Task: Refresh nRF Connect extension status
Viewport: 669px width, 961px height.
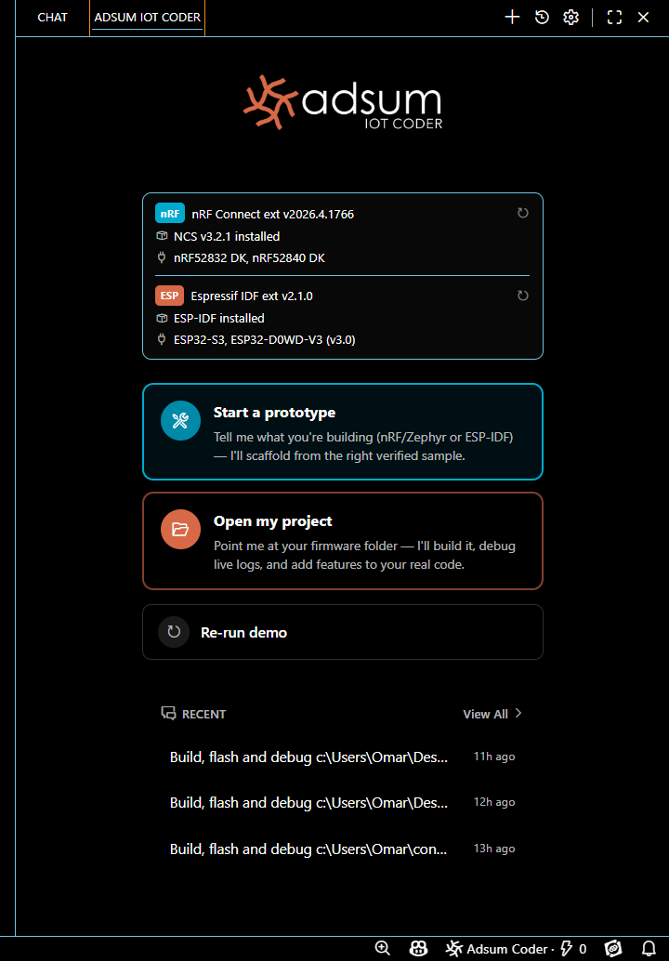Action: point(522,213)
